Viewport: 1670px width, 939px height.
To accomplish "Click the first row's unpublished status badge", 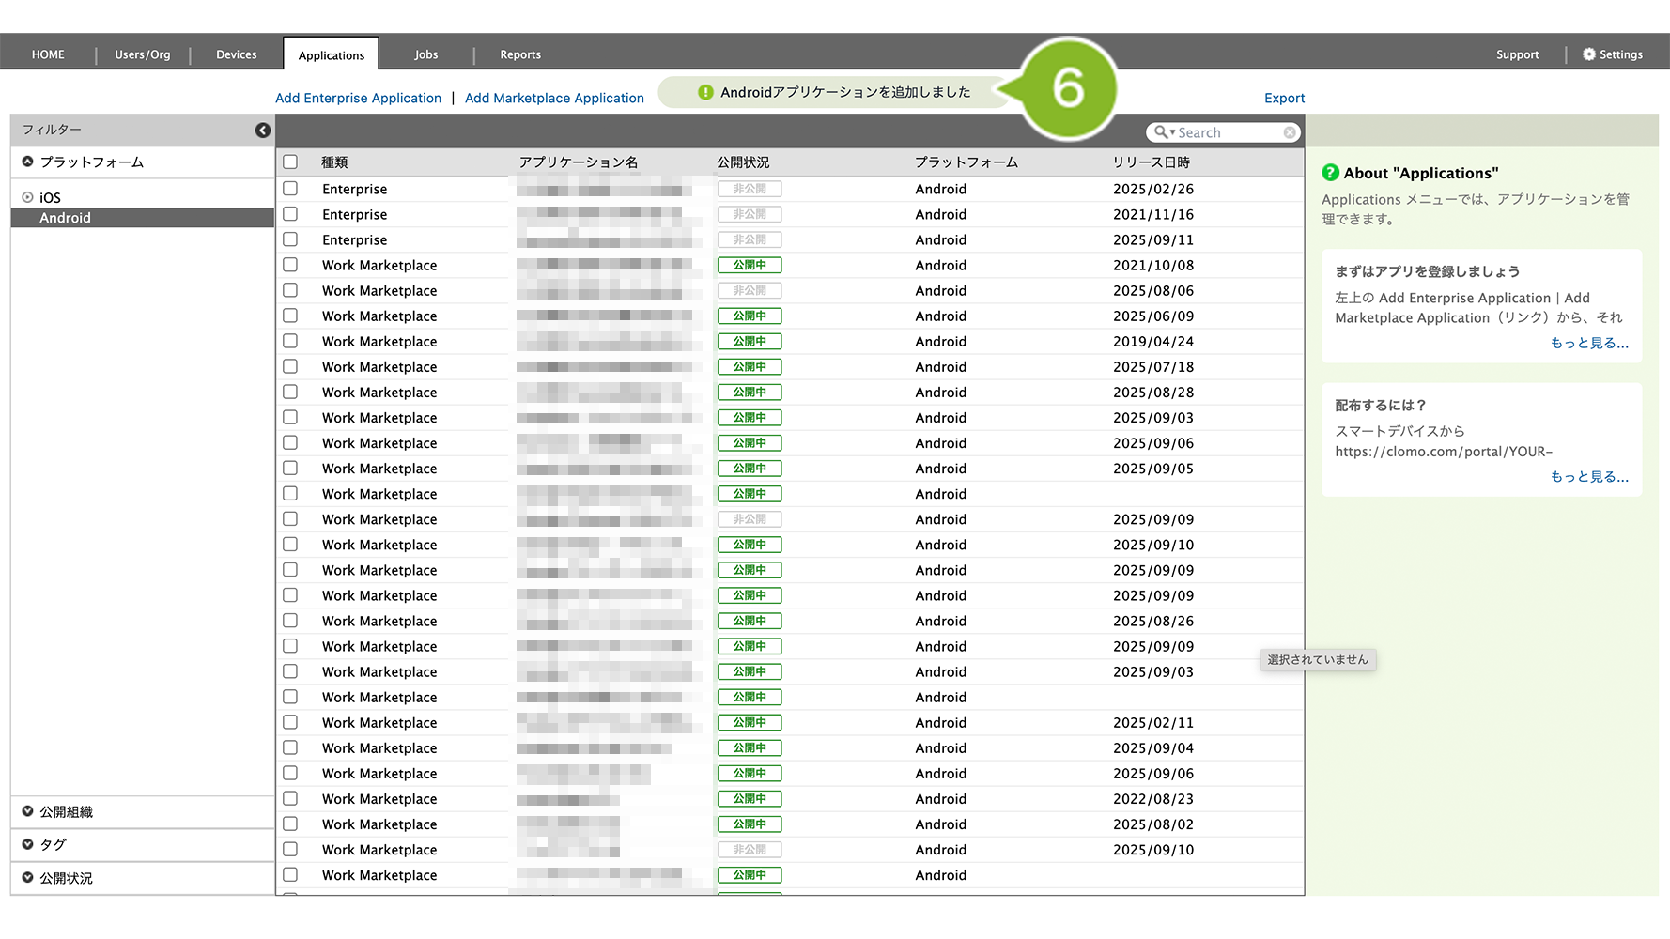I will pos(749,189).
